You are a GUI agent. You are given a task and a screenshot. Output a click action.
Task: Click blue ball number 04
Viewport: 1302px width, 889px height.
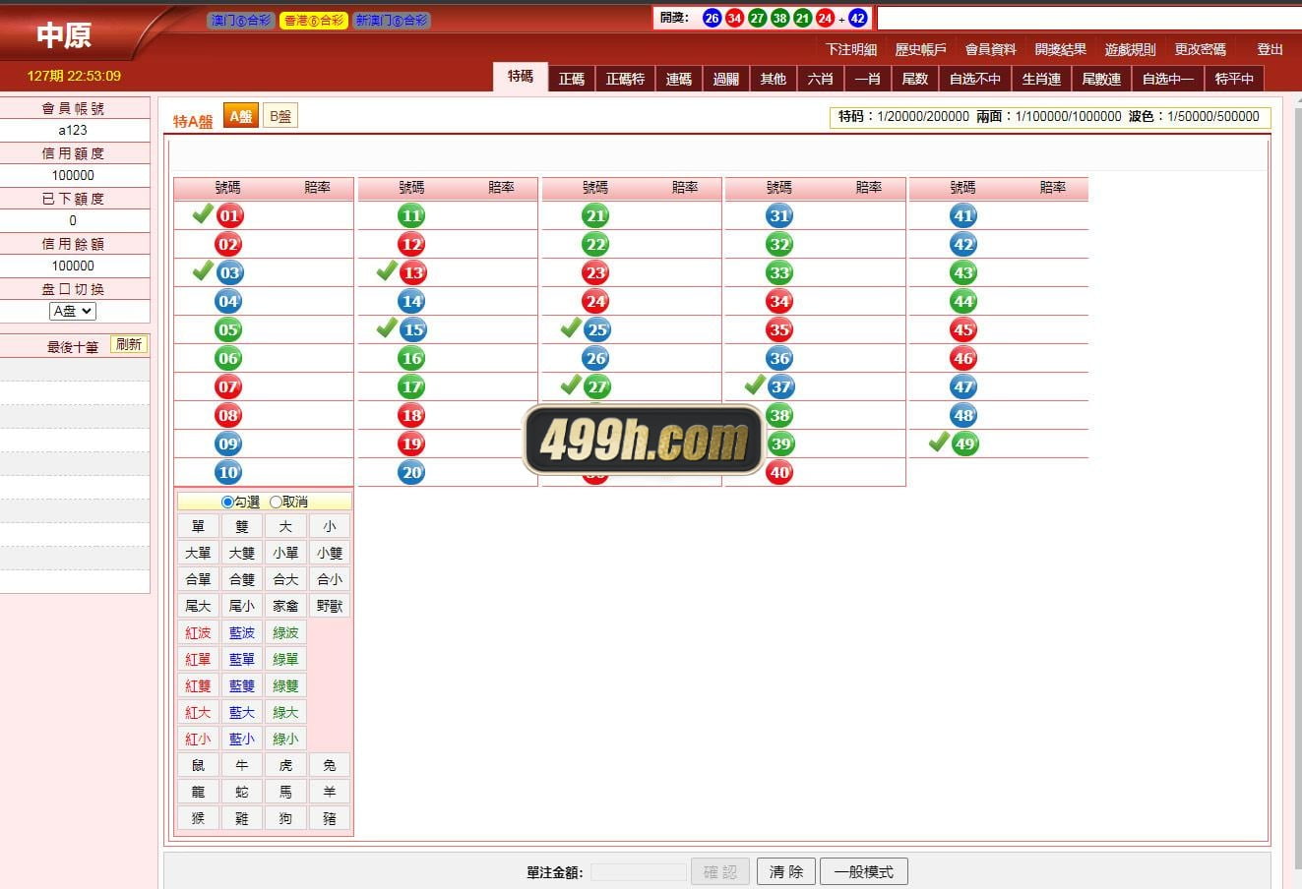coord(229,301)
